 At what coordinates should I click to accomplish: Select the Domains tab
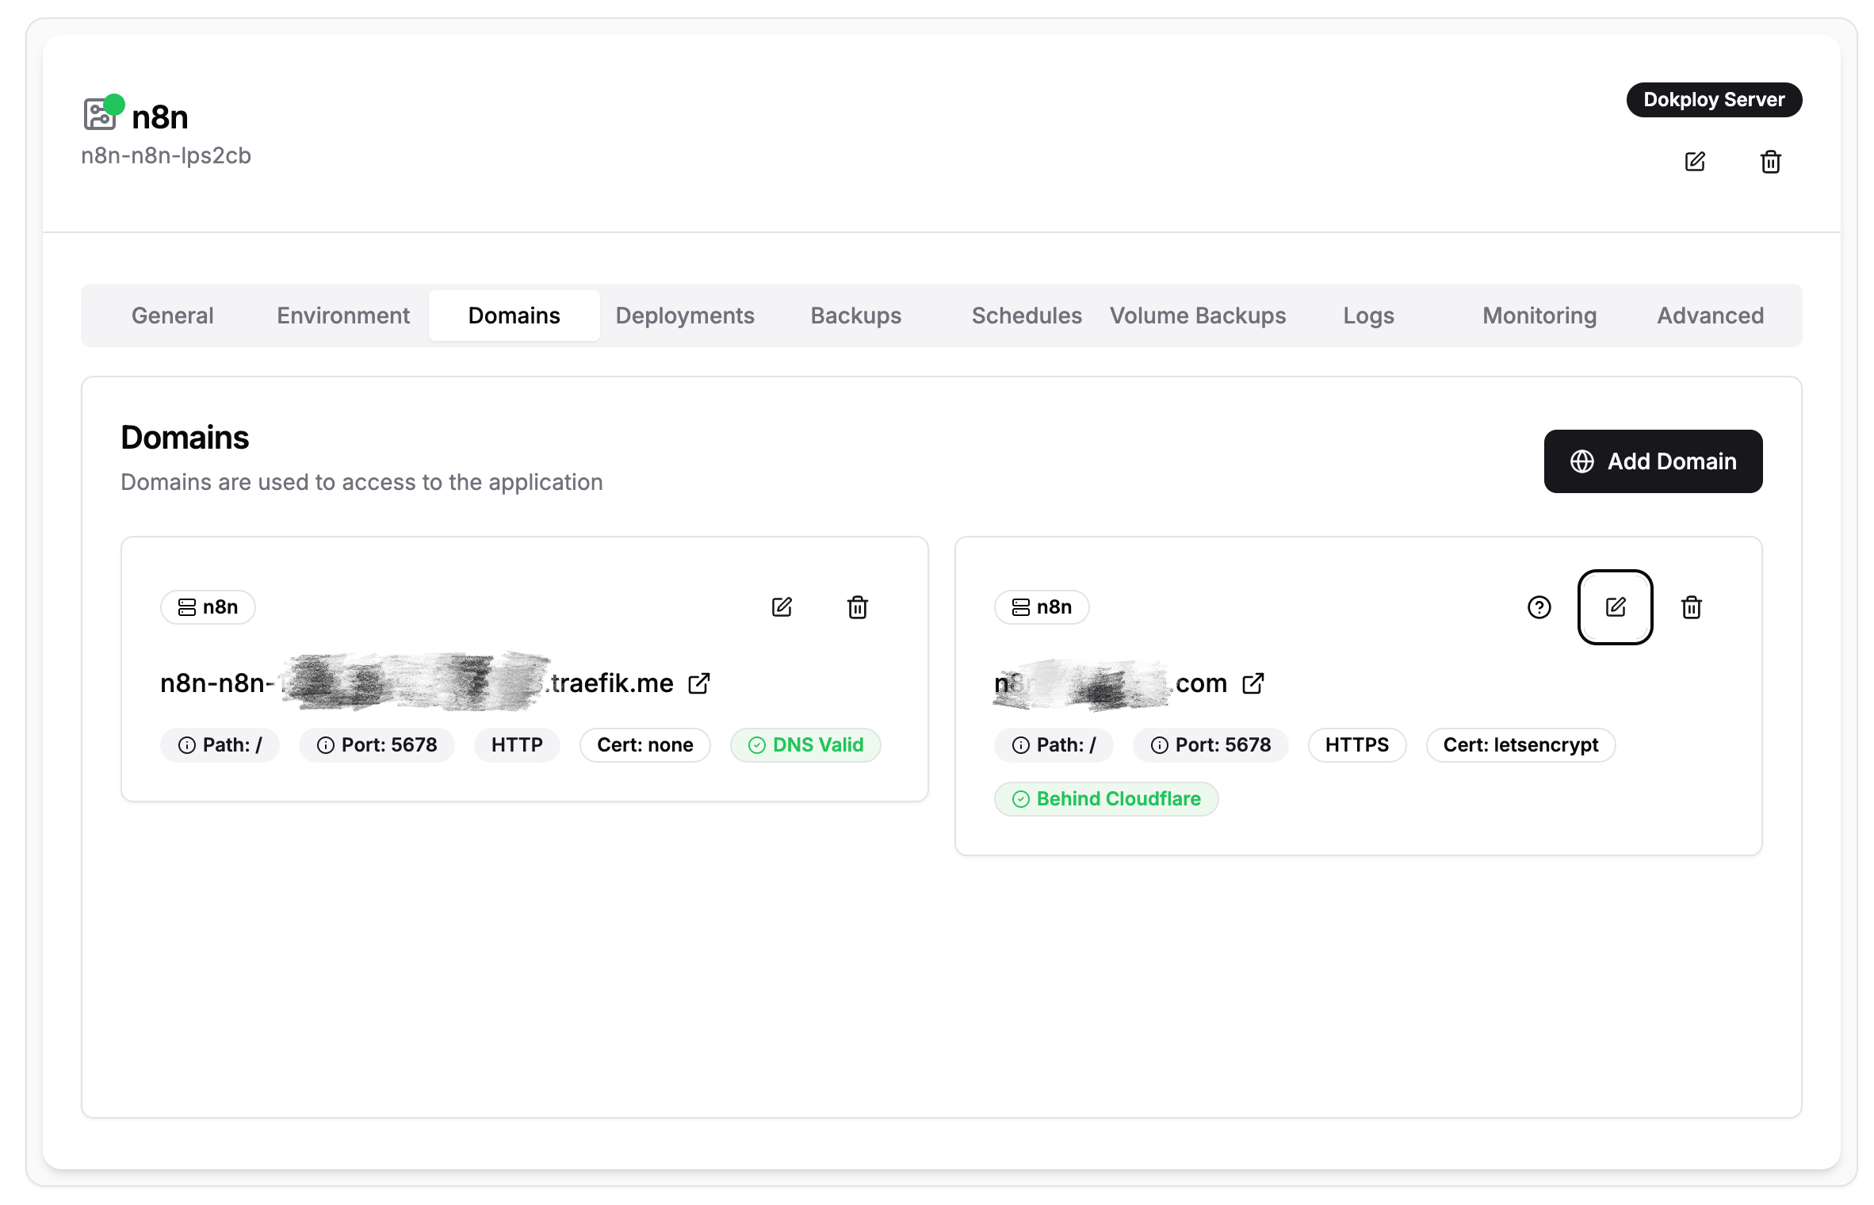click(x=514, y=316)
